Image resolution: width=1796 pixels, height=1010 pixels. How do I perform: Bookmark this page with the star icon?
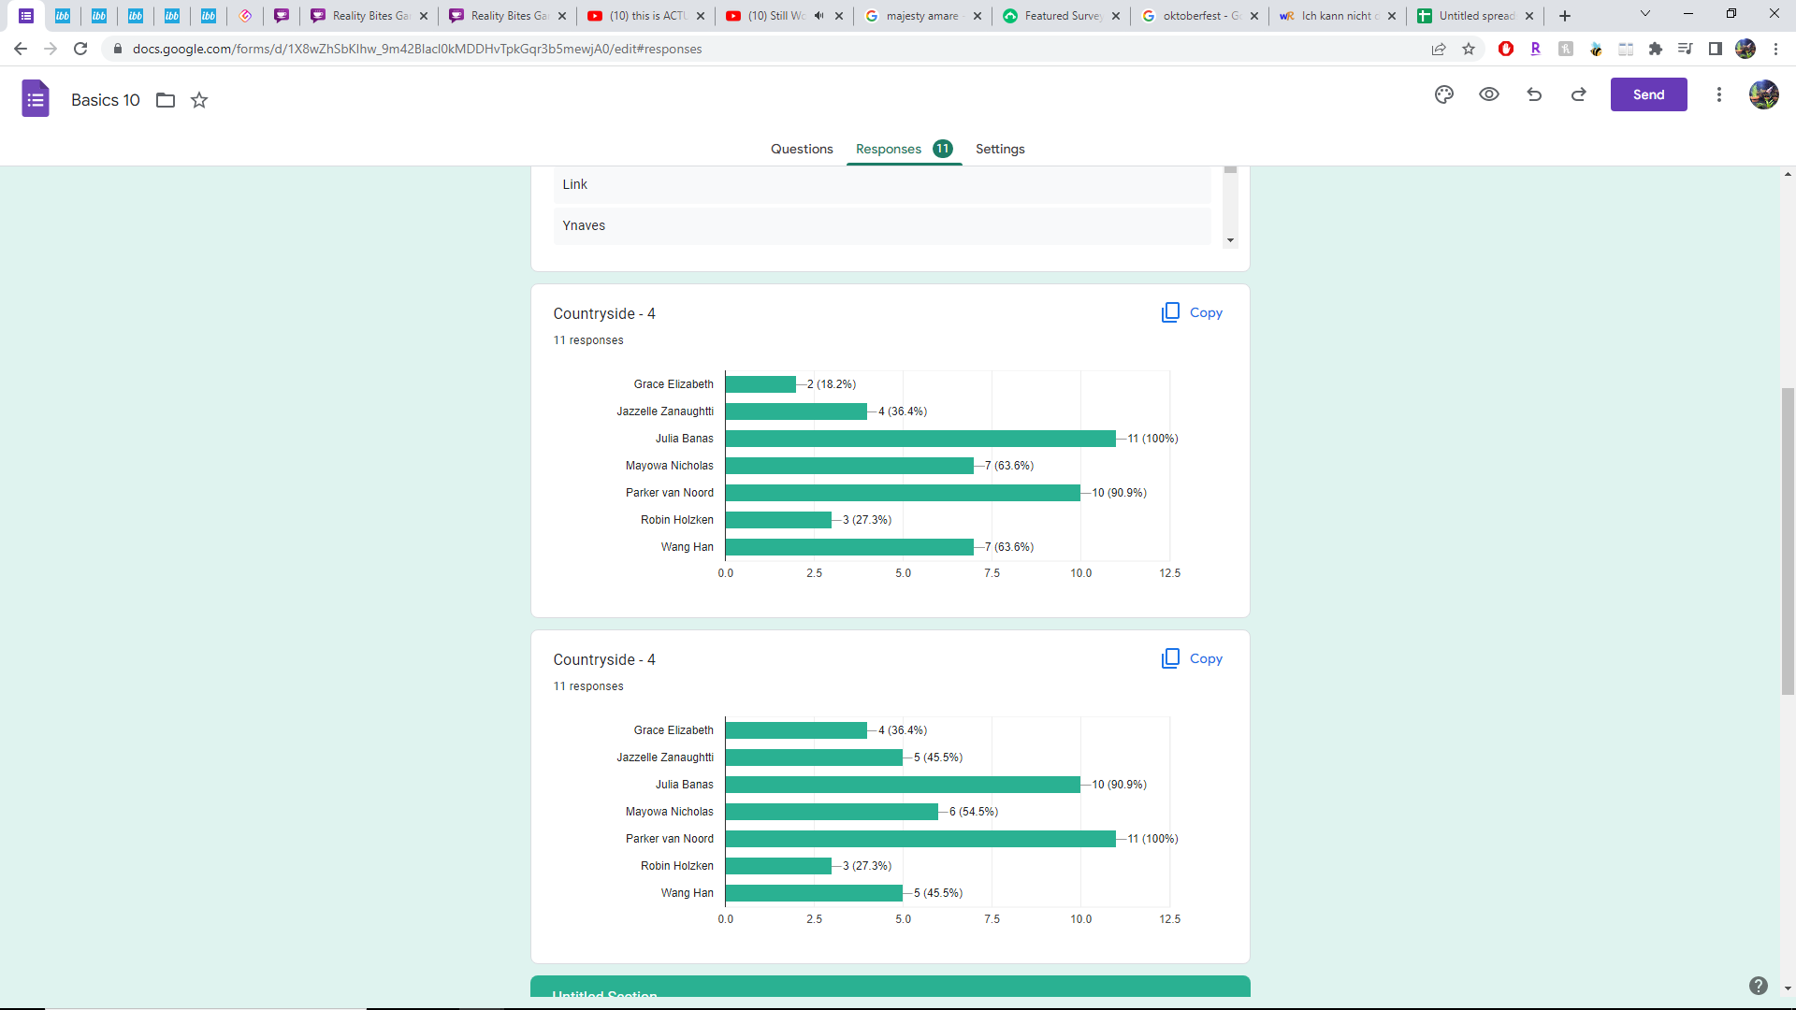(x=1469, y=49)
